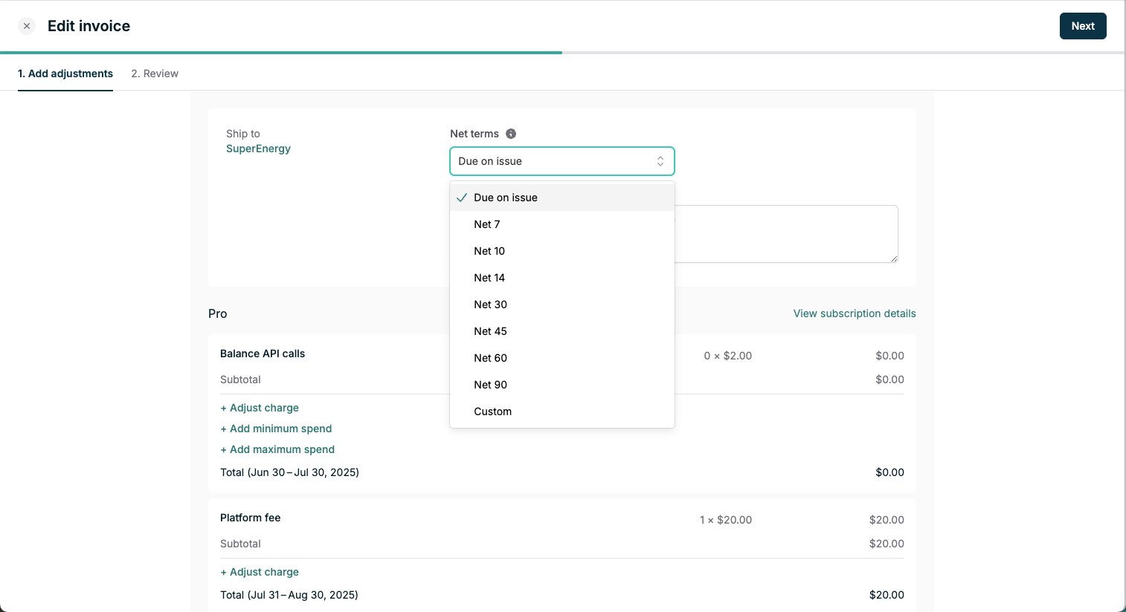Click Adjust charge under Balance API calls

pyautogui.click(x=260, y=408)
